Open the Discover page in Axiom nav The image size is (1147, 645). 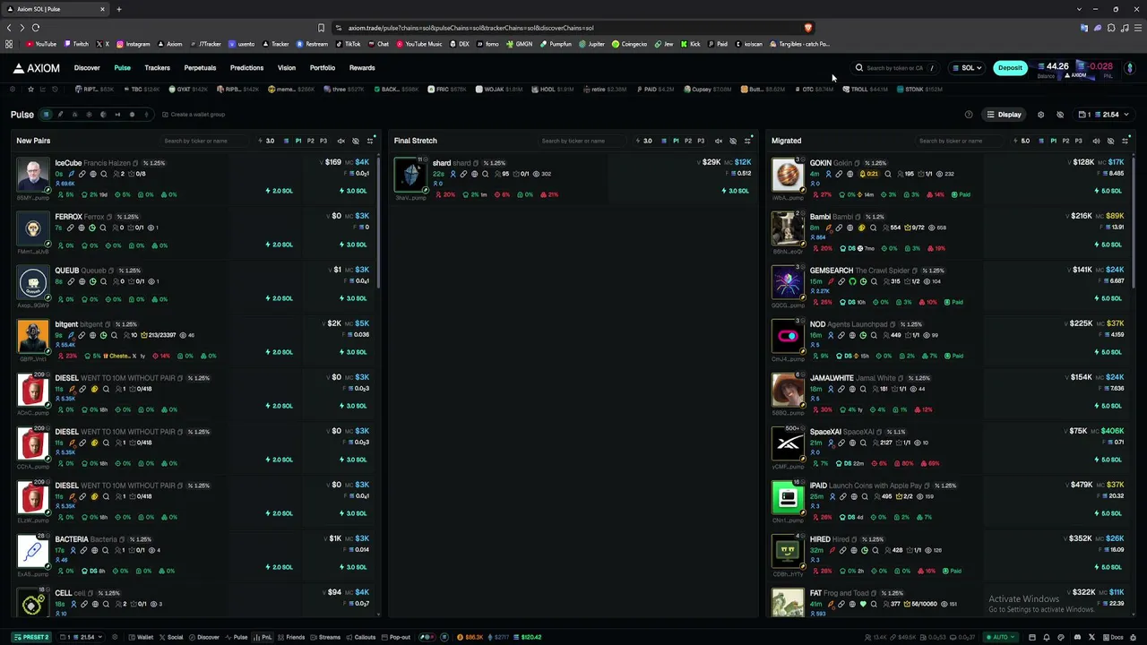(87, 68)
